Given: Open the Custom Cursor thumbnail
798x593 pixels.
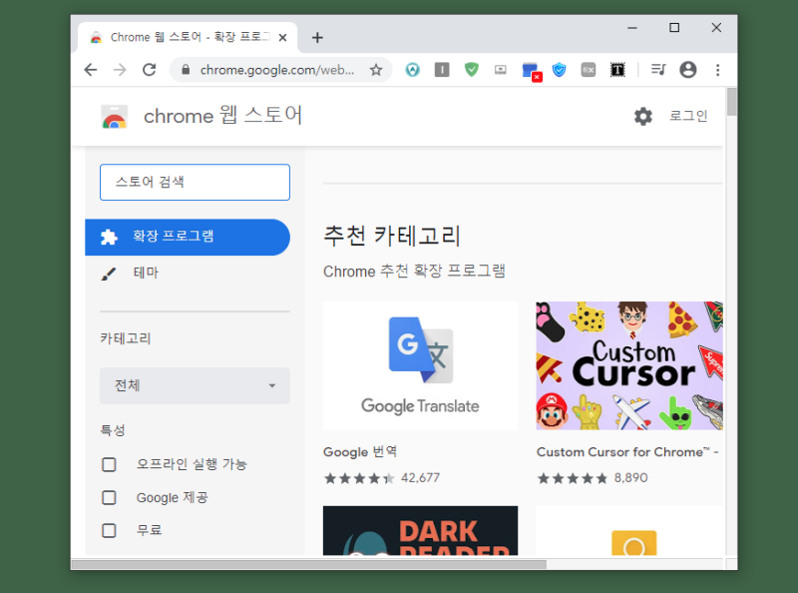Looking at the screenshot, I should click(629, 365).
